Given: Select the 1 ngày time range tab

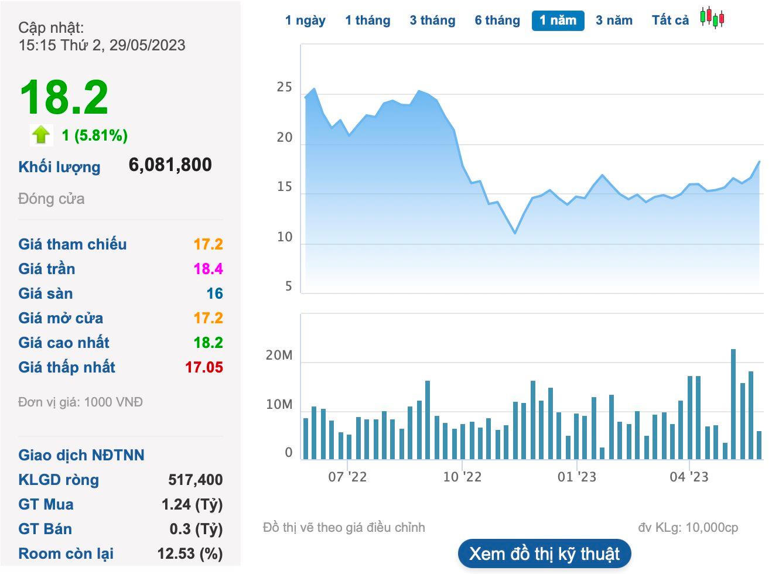Looking at the screenshot, I should click(305, 20).
